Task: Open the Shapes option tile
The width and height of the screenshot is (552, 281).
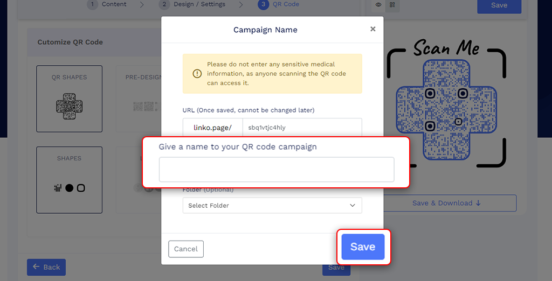Action: point(69,180)
